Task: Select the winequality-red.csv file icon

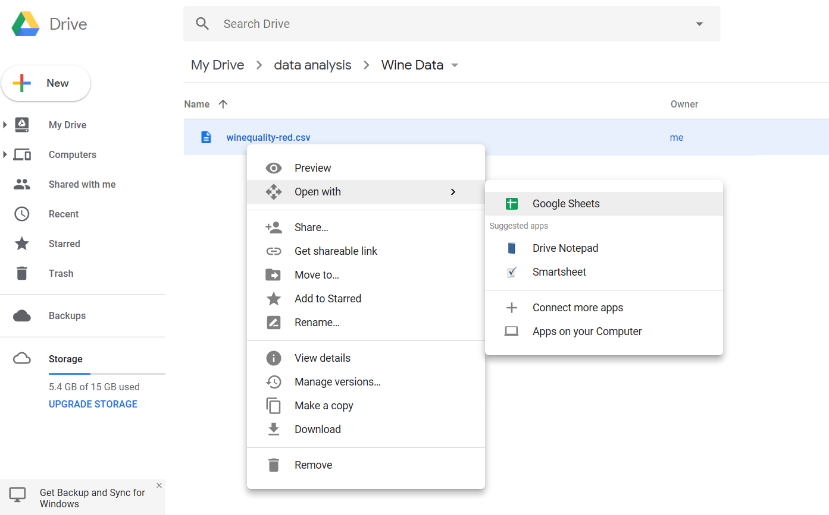Action: 206,137
